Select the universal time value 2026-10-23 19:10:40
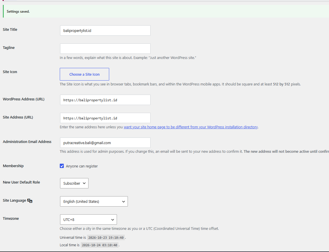This screenshot has width=329, height=252. [106, 238]
